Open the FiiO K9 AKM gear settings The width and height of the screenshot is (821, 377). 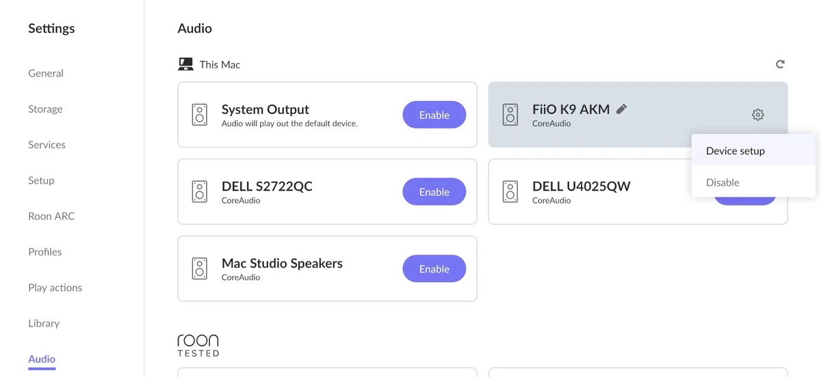[757, 115]
